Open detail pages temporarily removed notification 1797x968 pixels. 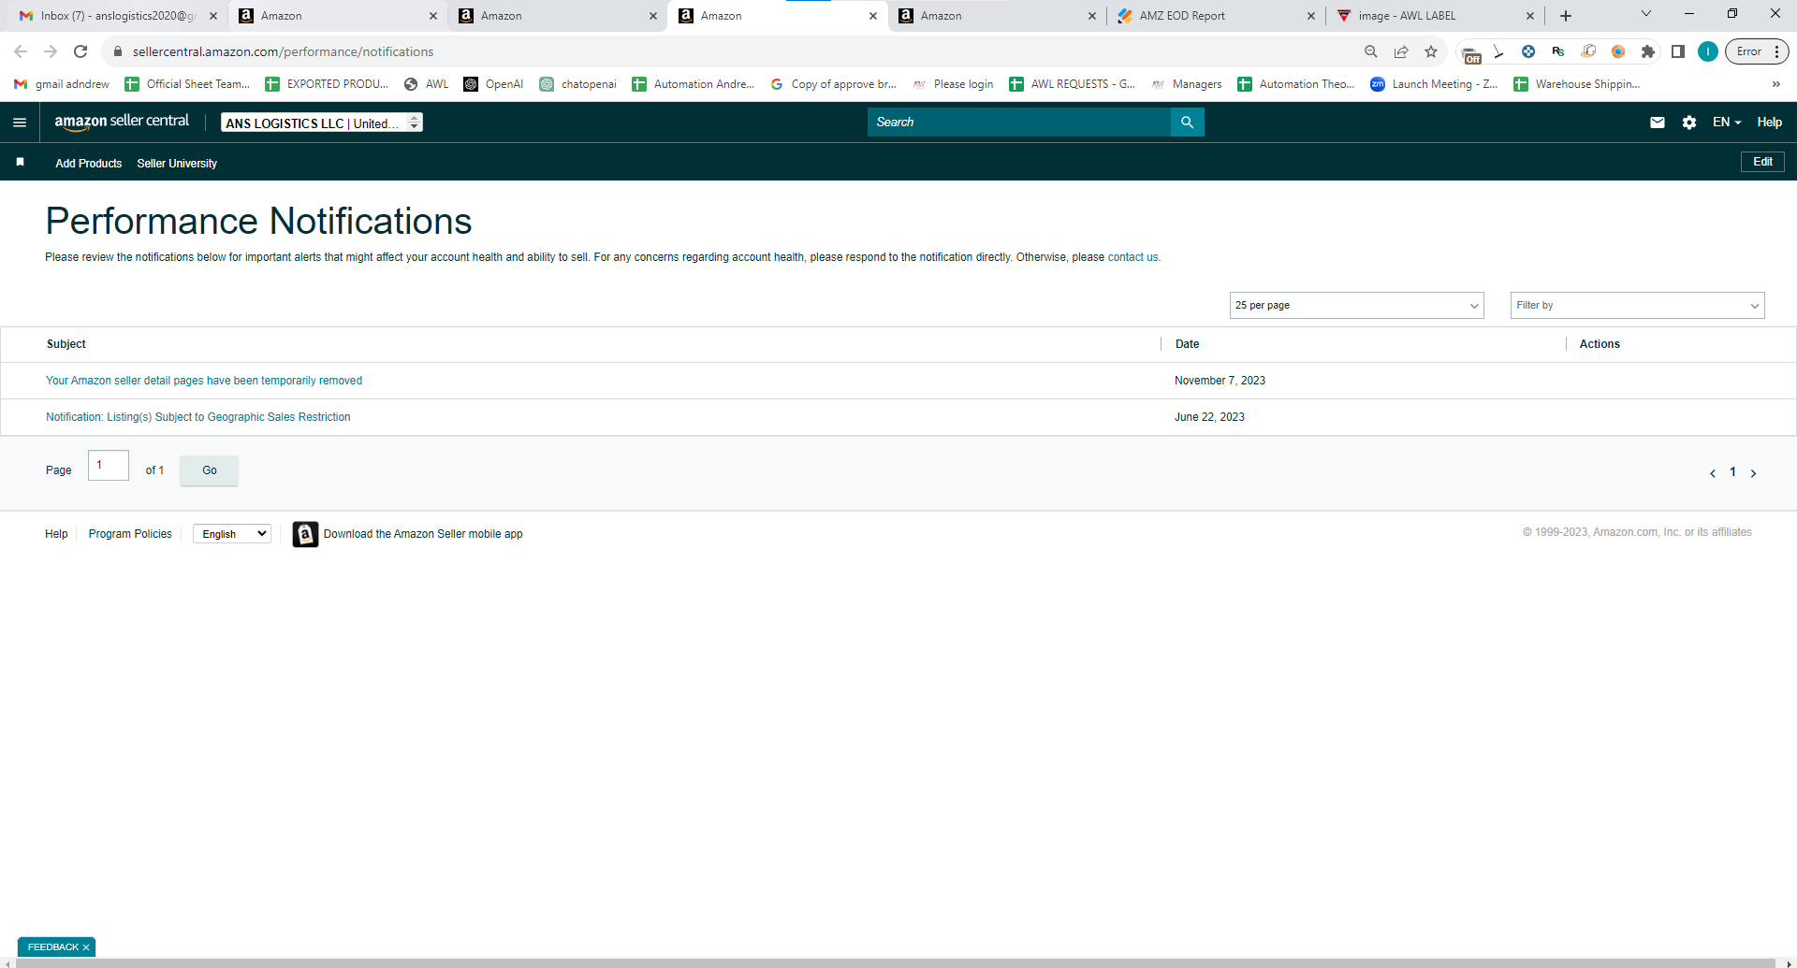pos(204,381)
